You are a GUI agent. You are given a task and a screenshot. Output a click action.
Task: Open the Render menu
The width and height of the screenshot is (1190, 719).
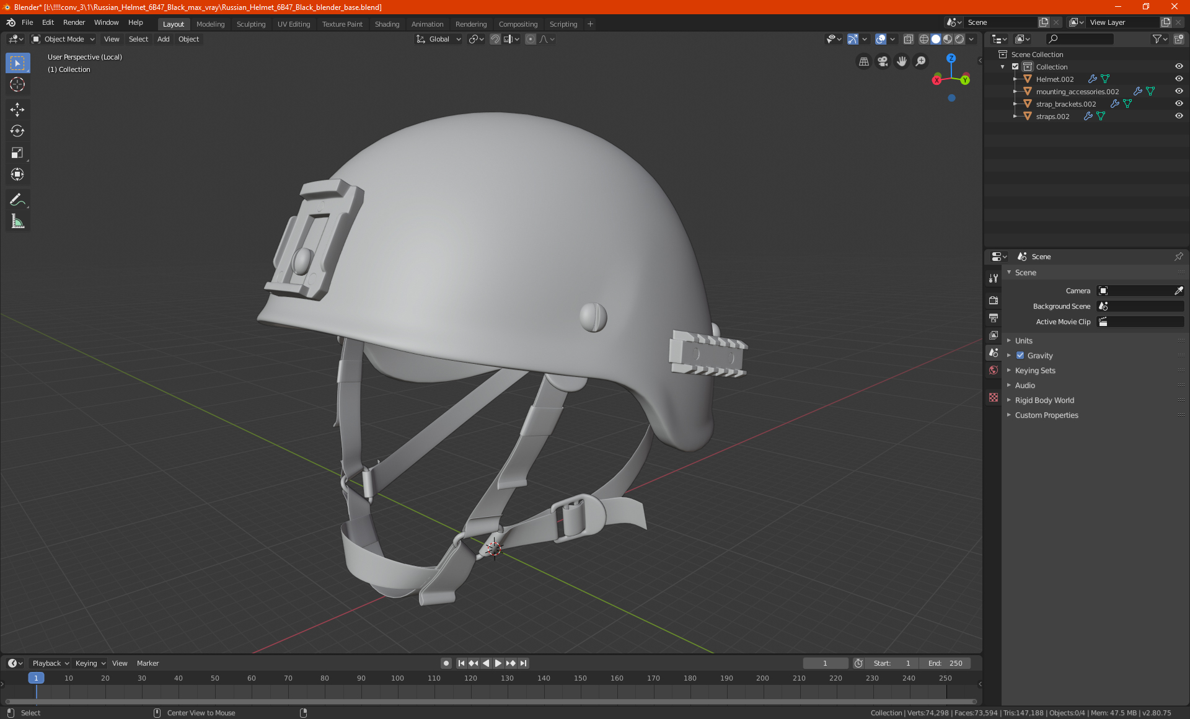click(74, 22)
